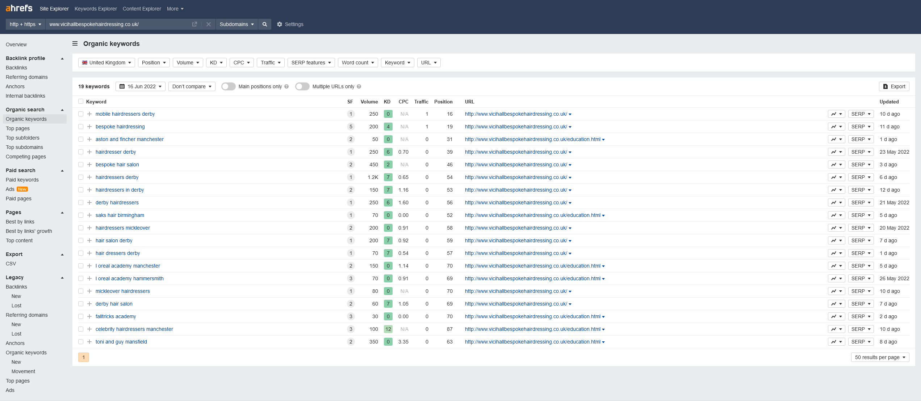Screen dimensions: 921x401
Task: Open the site via the external-link icon
Action: click(x=194, y=24)
